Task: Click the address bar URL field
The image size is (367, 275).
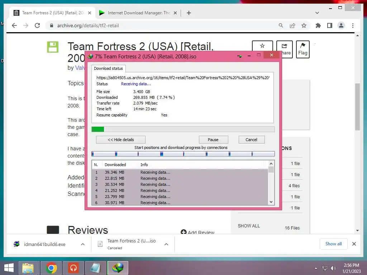Action: tap(162, 25)
